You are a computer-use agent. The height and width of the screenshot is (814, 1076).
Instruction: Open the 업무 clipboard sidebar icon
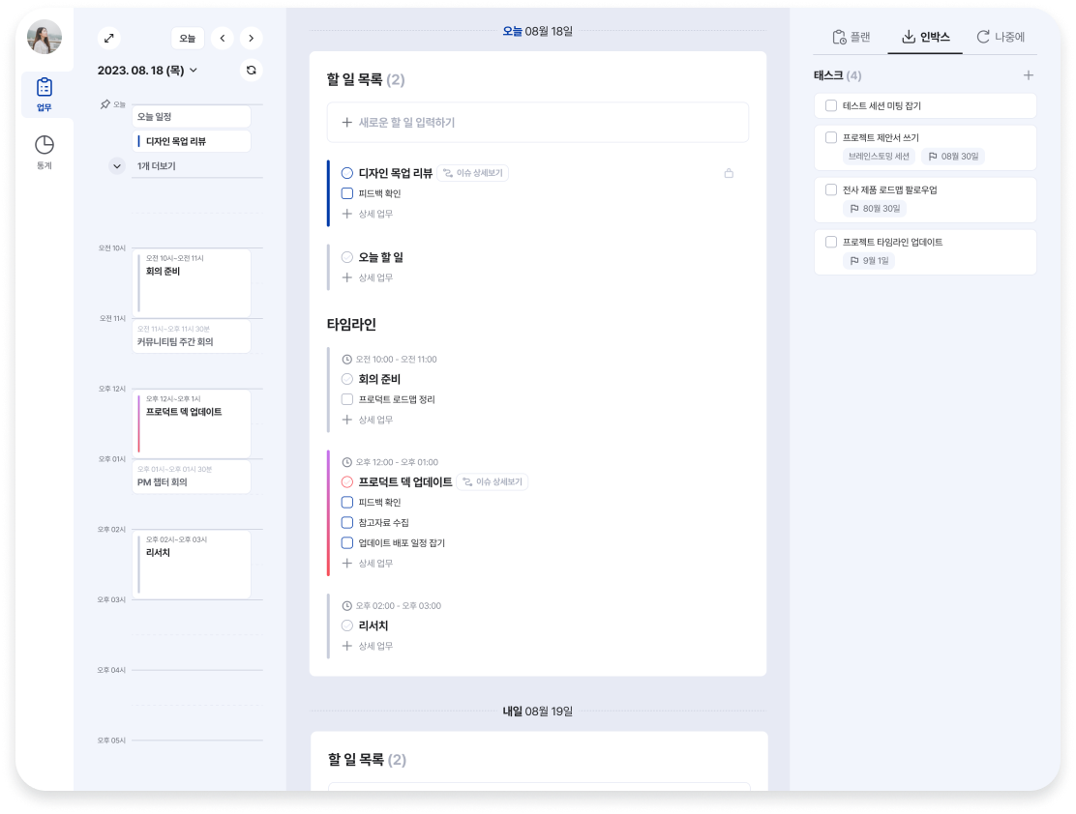tap(45, 95)
